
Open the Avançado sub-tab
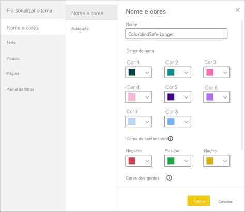click(80, 29)
